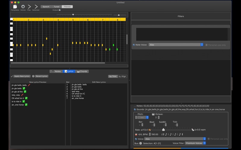Click the Output speaker icon
The height and width of the screenshot is (150, 241).
[x=60, y=10]
